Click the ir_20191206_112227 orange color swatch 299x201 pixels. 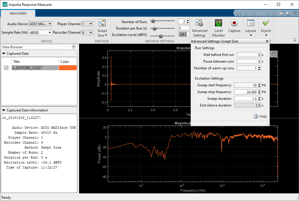68,68
